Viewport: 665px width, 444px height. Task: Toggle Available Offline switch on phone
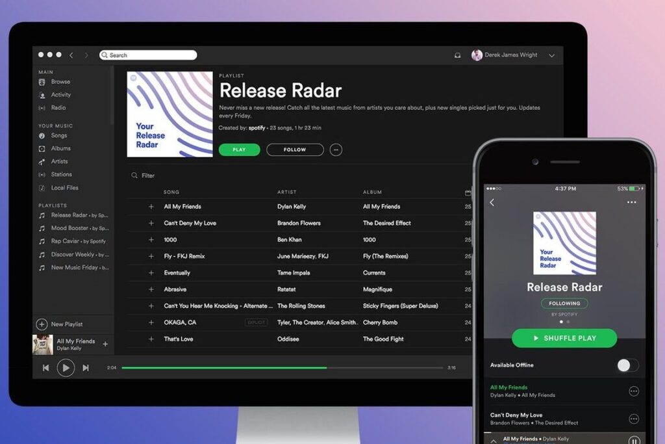coord(628,365)
